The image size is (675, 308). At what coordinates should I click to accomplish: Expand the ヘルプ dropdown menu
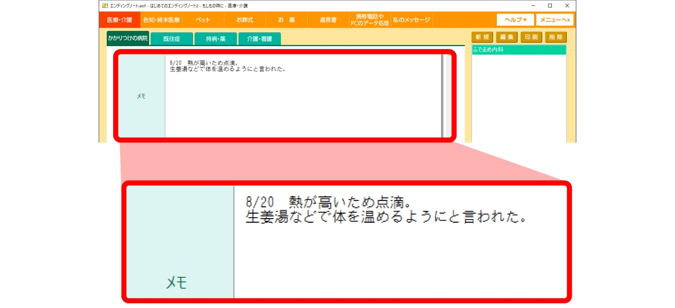pos(515,20)
